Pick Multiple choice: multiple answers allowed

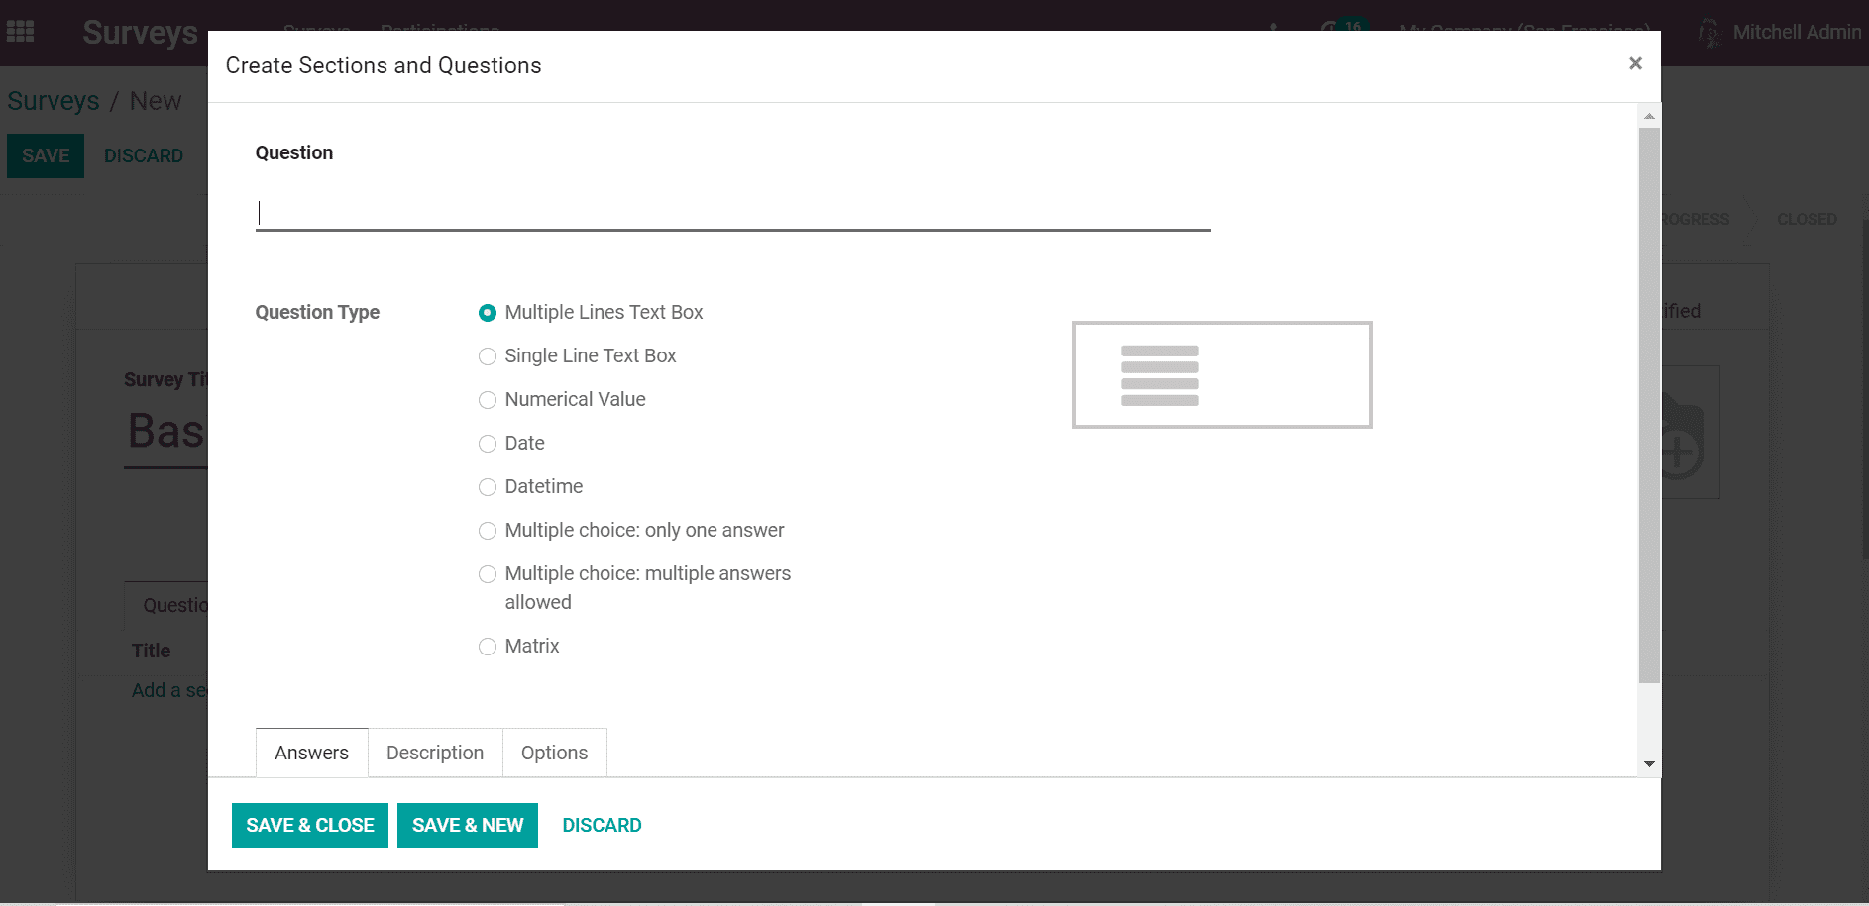click(x=488, y=574)
